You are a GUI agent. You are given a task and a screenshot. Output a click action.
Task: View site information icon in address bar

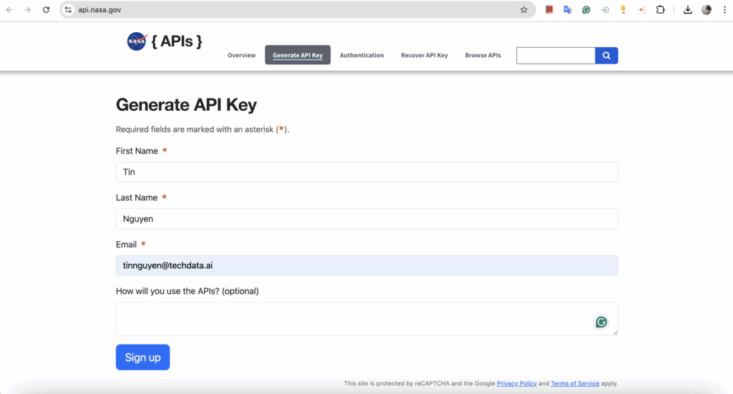coord(68,10)
